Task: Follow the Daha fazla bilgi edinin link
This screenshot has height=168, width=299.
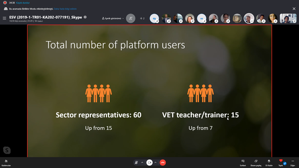Action: (x=65, y=9)
